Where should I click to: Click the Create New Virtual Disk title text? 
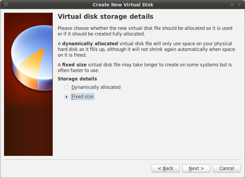[123, 5]
